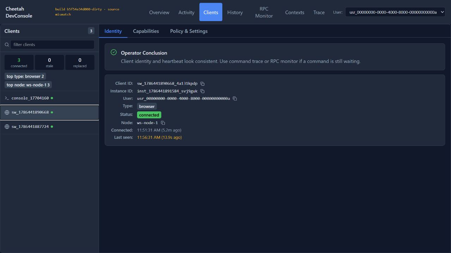Image resolution: width=451 pixels, height=253 pixels.
Task: Switch to the Activity tab
Action: tap(186, 12)
